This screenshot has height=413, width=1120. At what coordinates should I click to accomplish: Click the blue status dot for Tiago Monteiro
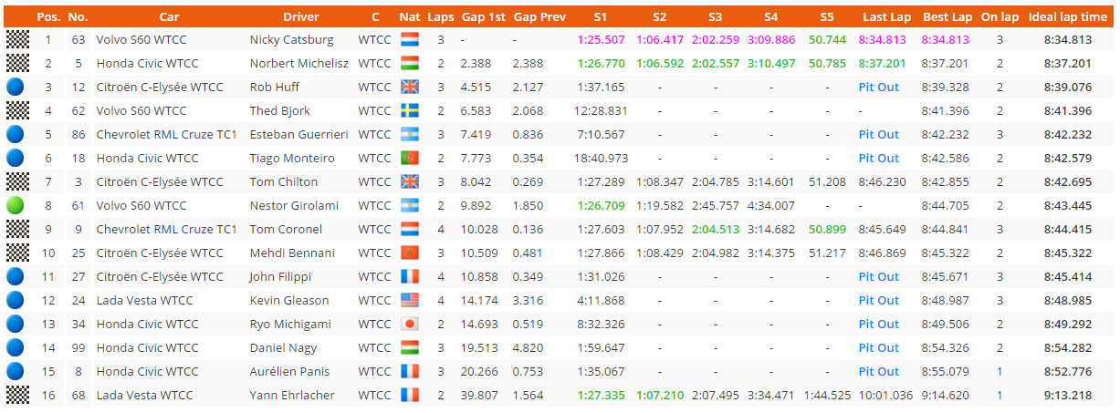point(16,158)
